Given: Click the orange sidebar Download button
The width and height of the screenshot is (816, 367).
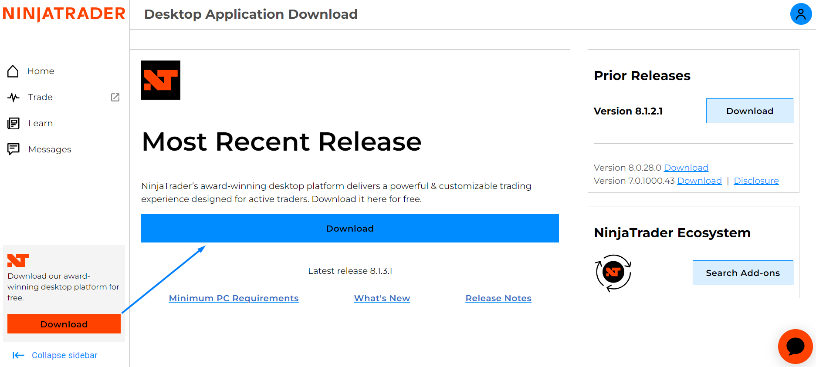Looking at the screenshot, I should [x=64, y=324].
